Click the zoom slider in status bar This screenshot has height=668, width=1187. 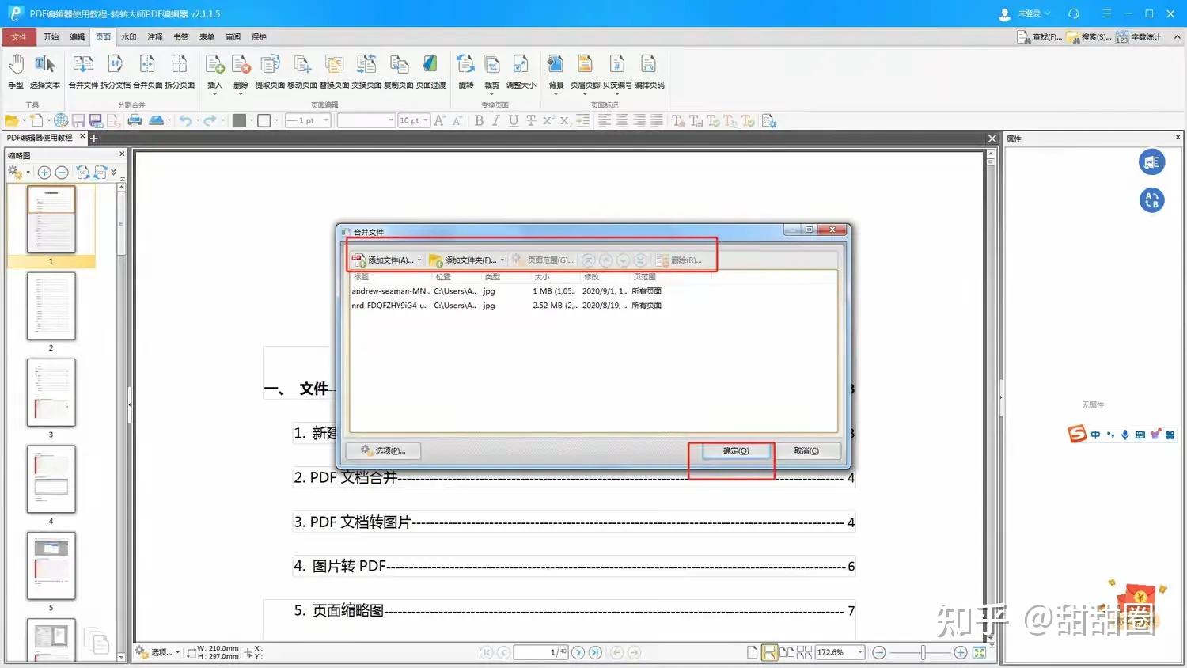point(922,652)
